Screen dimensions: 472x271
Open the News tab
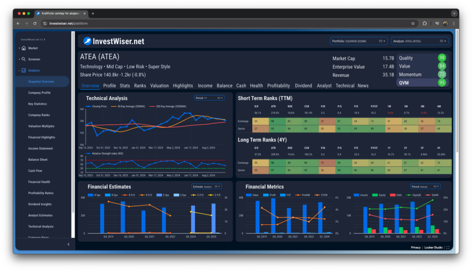pos(363,86)
